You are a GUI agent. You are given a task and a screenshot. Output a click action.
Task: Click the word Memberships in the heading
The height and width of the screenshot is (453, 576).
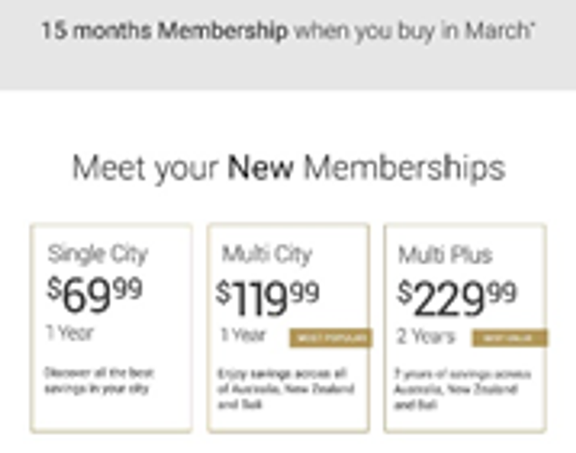405,169
